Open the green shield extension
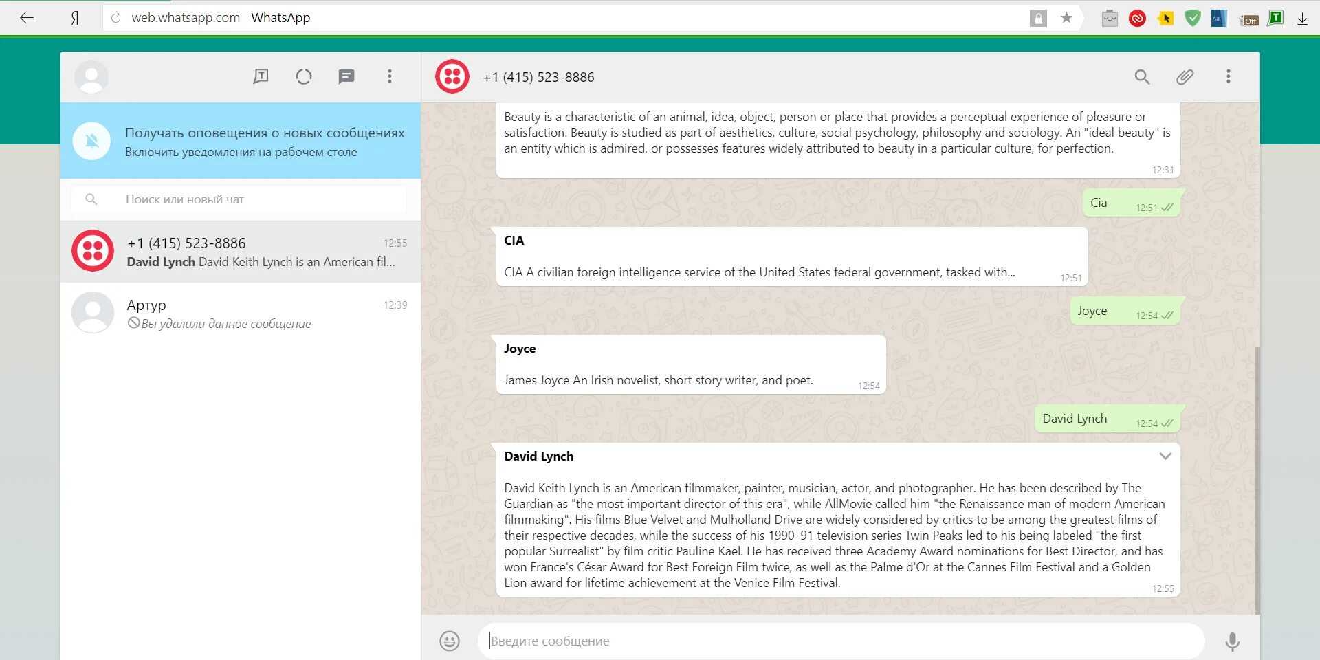This screenshot has width=1320, height=660. pos(1193,19)
